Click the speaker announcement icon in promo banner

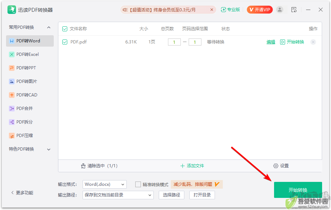coord(125,10)
